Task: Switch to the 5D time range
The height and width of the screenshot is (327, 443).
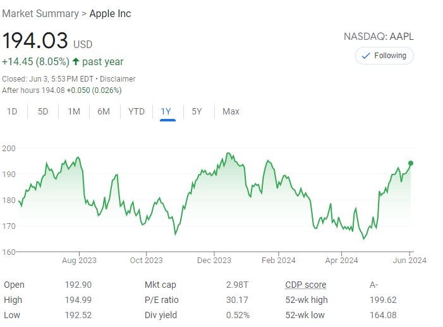Action: tap(43, 111)
